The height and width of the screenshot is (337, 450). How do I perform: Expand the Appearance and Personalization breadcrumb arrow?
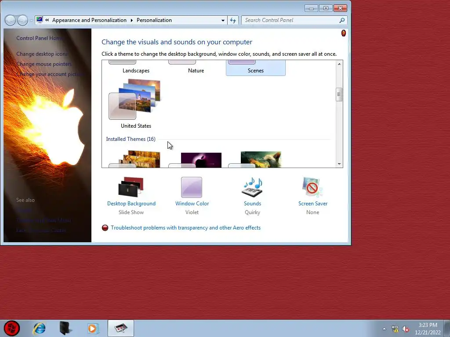click(x=131, y=20)
